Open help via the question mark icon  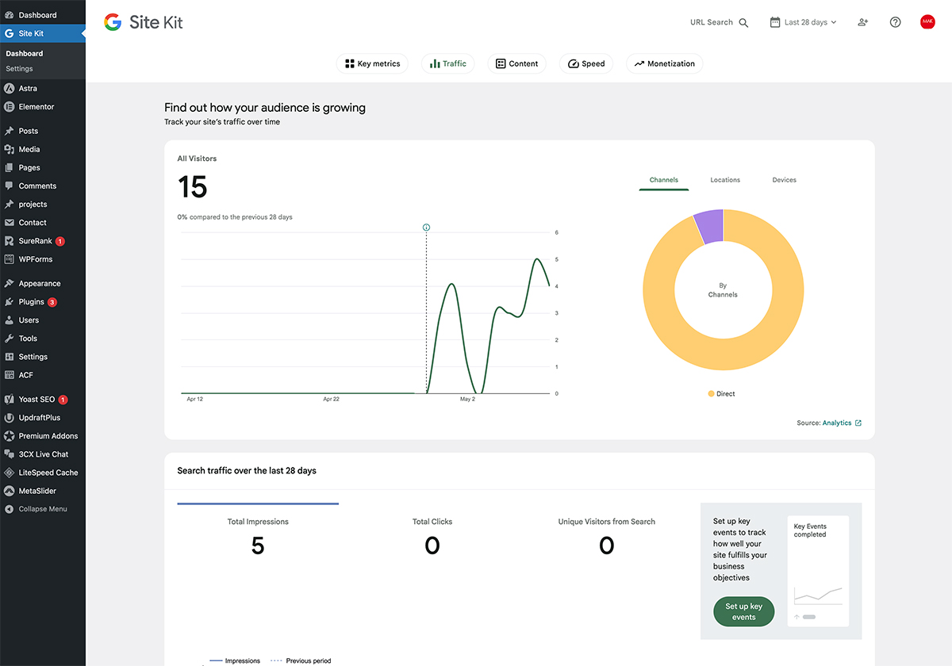pyautogui.click(x=895, y=22)
